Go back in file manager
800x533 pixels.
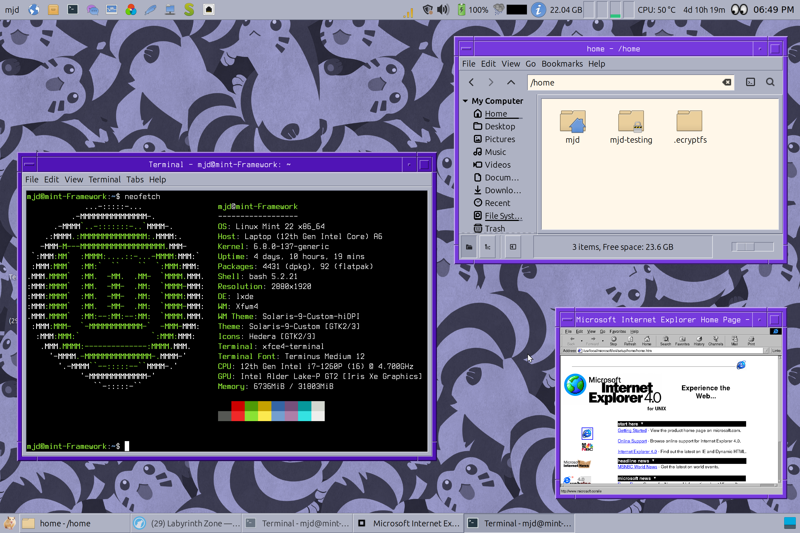point(471,82)
